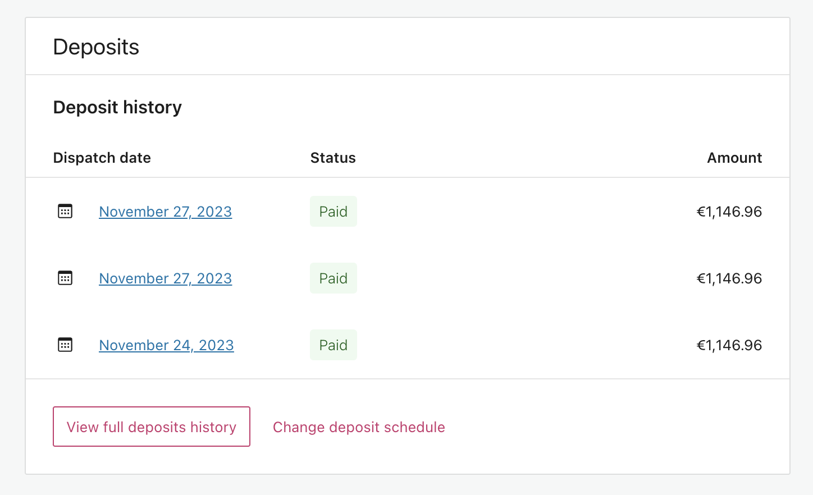Select the Paid status badge on the first row
Viewport: 813px width, 495px height.
(x=333, y=212)
